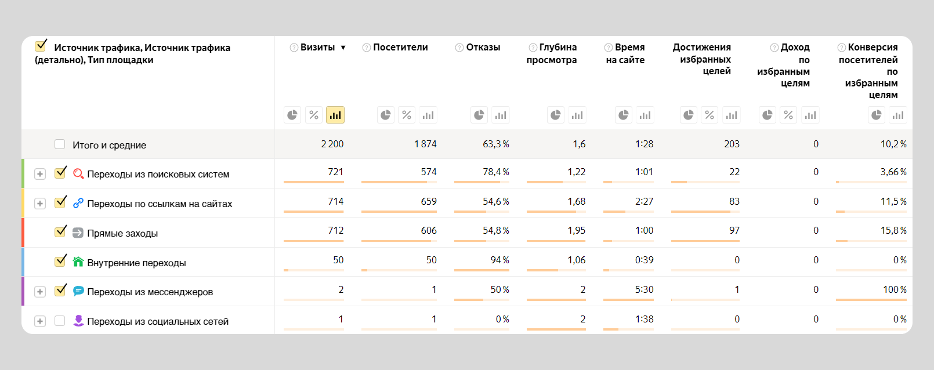Screen dimensions: 934x370
Task: Select bar chart view for Посетители column
Action: [x=428, y=115]
